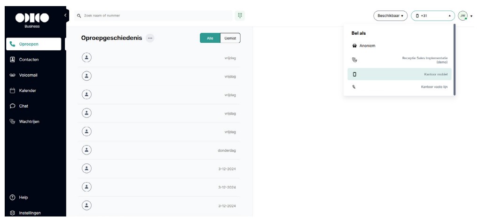Click the Help question mark icon
Screen dimensions: 479x224
pyautogui.click(x=13, y=197)
